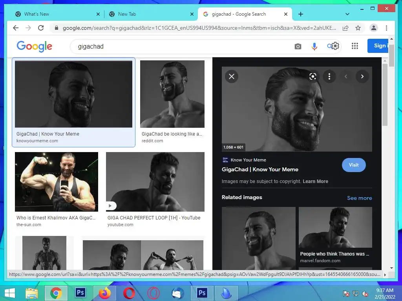Click the Who is Ernest Khalimov caption
The height and width of the screenshot is (301, 402).
tap(56, 218)
